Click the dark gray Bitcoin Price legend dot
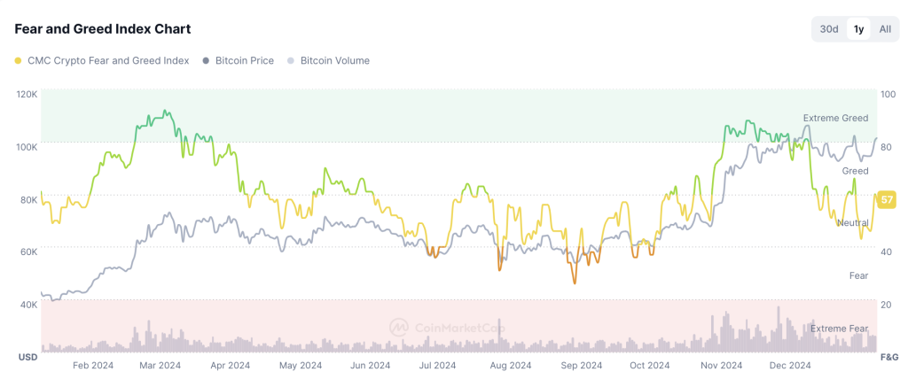 tap(206, 61)
